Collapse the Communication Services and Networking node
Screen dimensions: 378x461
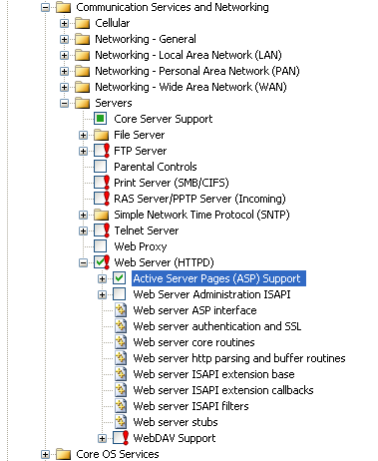(45, 7)
